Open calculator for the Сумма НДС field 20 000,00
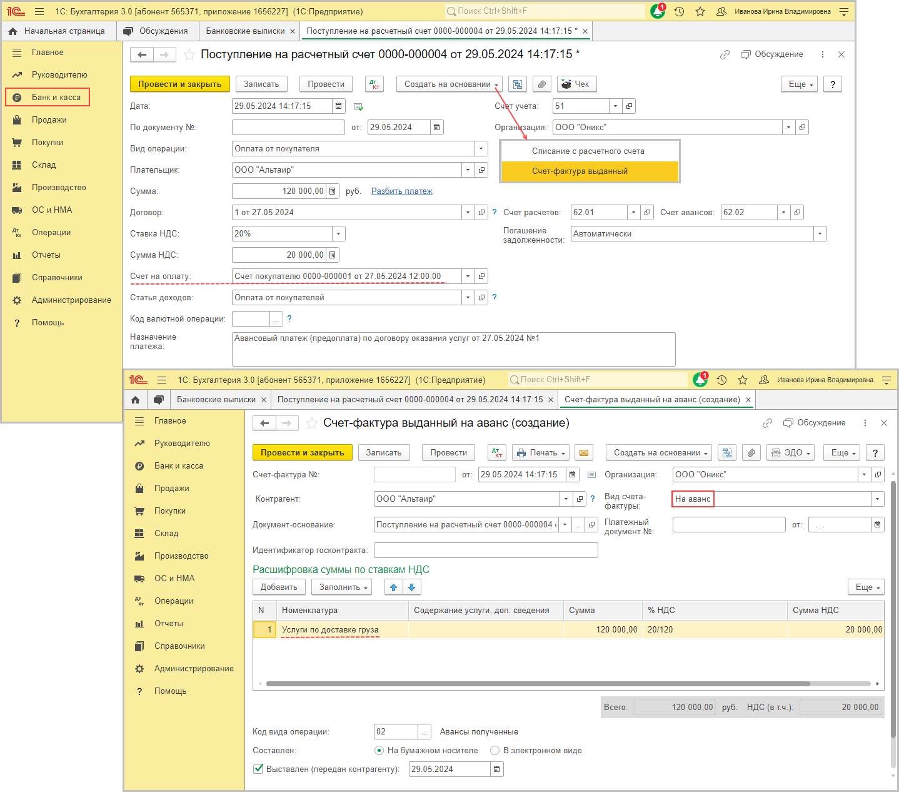The image size is (899, 792). 333,255
